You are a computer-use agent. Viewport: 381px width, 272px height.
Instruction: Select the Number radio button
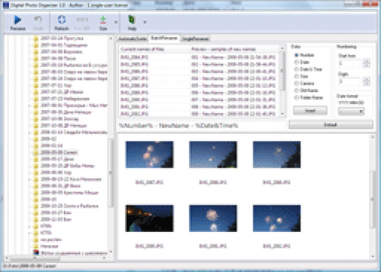[x=296, y=55]
